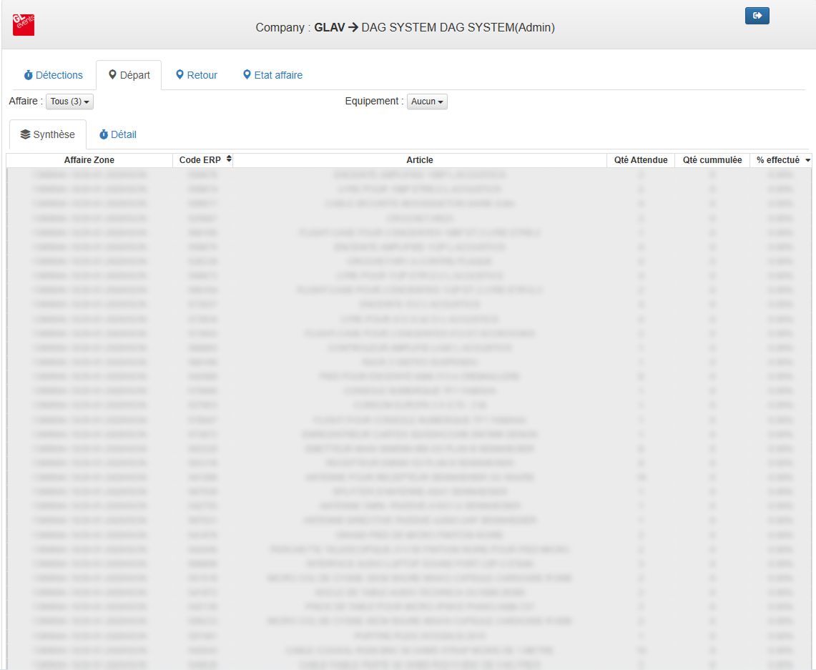Click the stopwatch icon on Détail tab
The width and height of the screenshot is (816, 670).
click(104, 134)
